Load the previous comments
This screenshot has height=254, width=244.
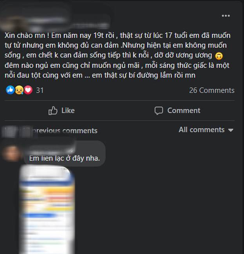point(50,131)
